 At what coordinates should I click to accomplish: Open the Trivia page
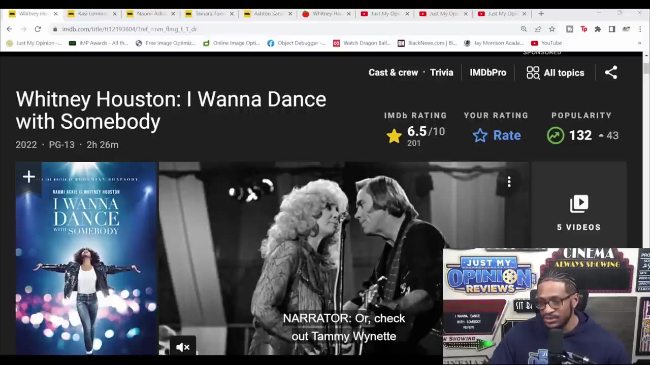click(442, 72)
